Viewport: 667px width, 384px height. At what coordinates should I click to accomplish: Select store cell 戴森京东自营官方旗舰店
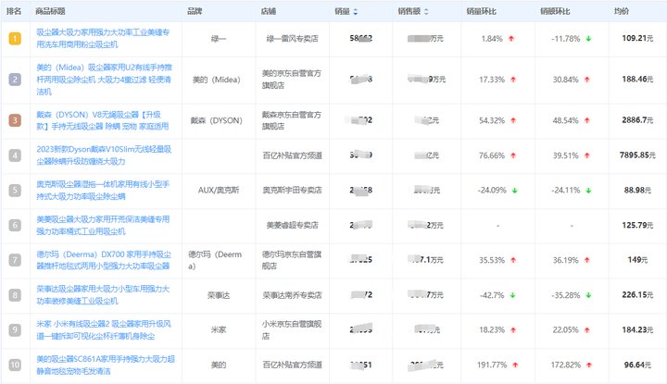[292, 120]
